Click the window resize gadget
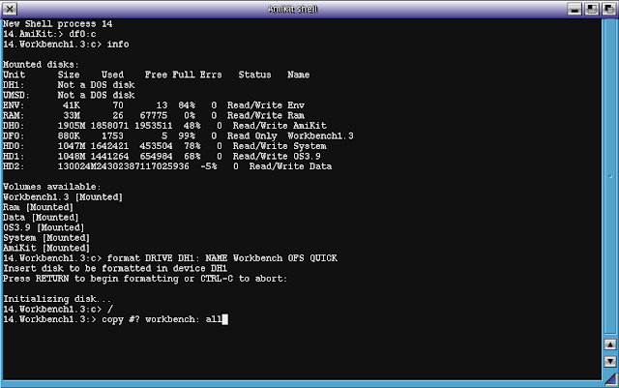 coord(610,379)
